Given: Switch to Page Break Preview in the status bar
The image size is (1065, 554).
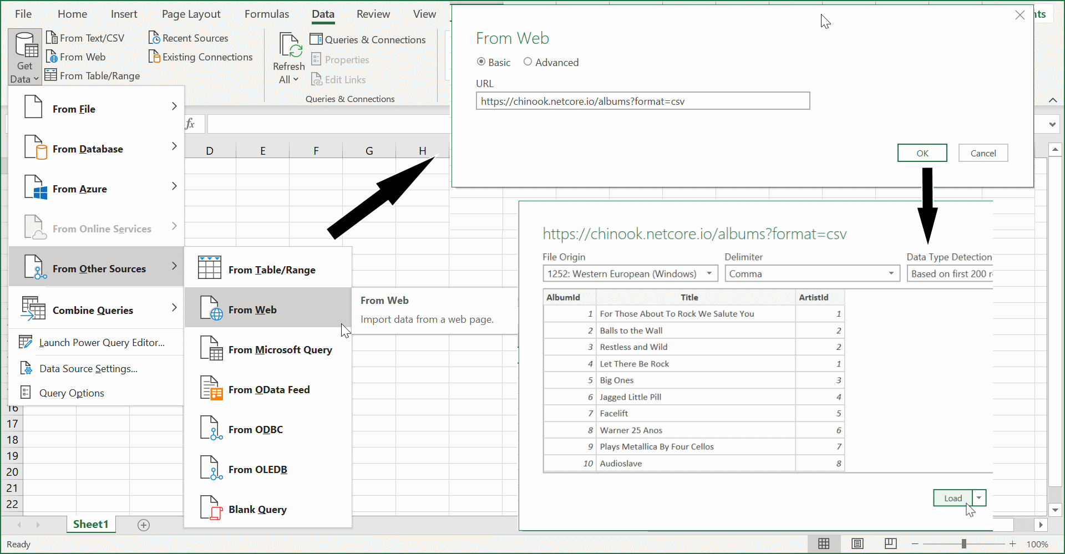Looking at the screenshot, I should point(890,544).
